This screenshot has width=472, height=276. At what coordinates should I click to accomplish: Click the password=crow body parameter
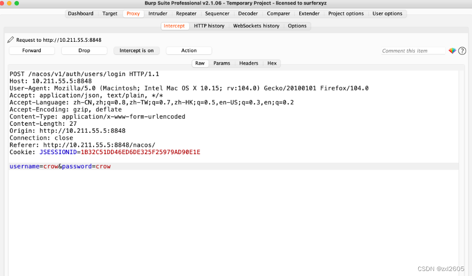click(x=87, y=166)
